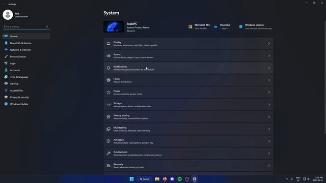Image resolution: width=326 pixels, height=183 pixels.
Task: Show hidden icons in system tray
Action: pyautogui.click(x=287, y=179)
